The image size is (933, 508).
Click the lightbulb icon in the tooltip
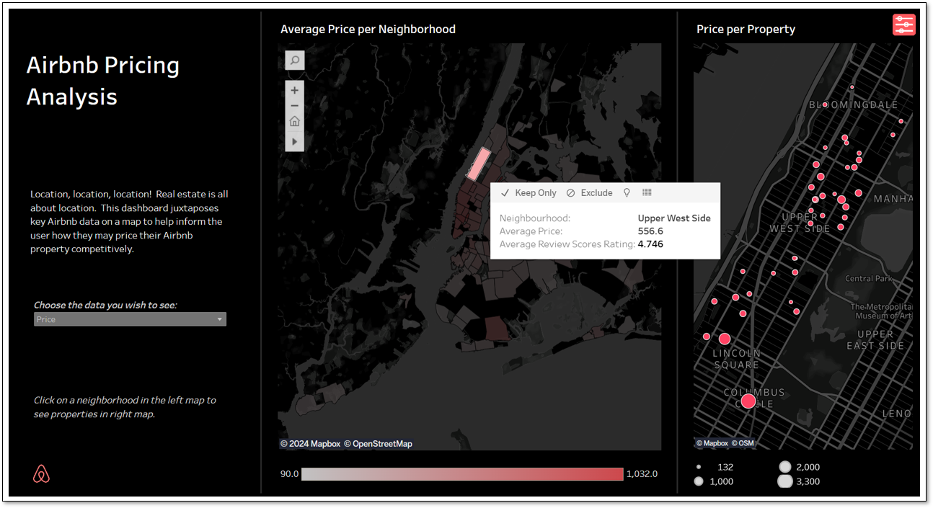coord(627,193)
